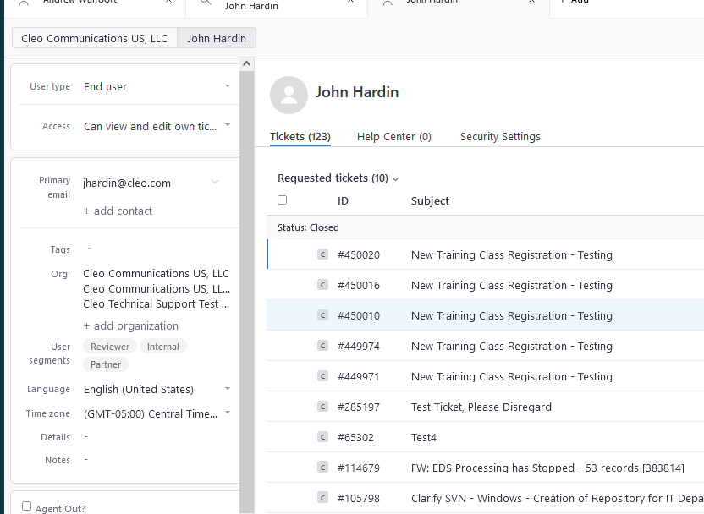Open ticket ID #450010

358,316
